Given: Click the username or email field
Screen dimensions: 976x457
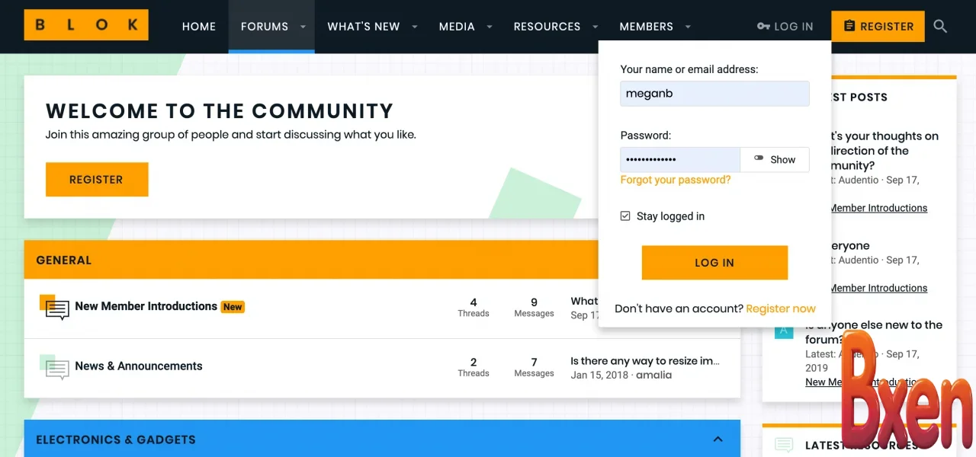Looking at the screenshot, I should pyautogui.click(x=714, y=94).
